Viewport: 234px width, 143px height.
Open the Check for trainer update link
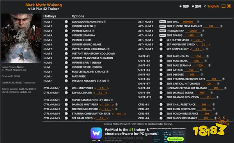pos(16,92)
